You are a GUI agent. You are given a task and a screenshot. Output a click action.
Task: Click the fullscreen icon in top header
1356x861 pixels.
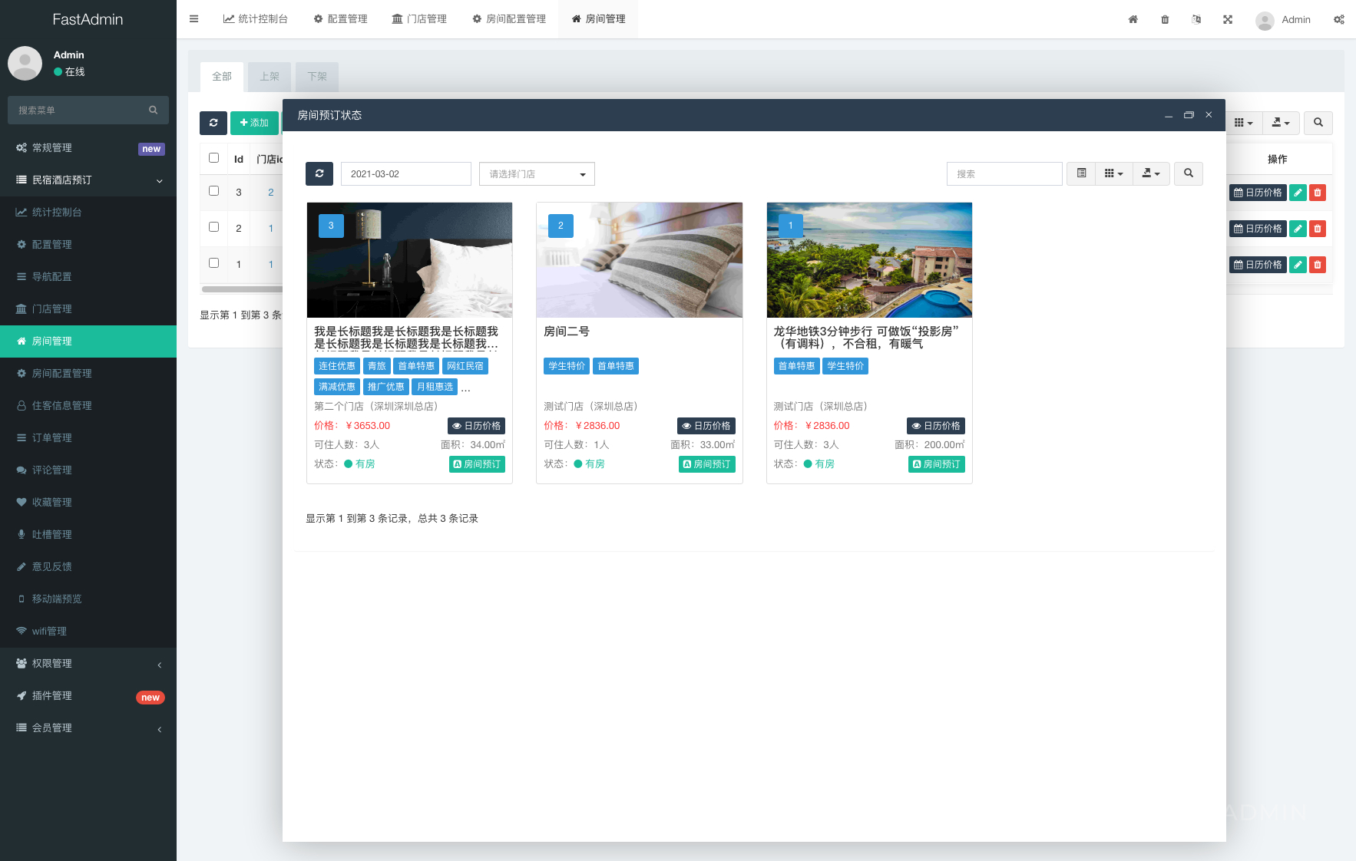point(1228,19)
